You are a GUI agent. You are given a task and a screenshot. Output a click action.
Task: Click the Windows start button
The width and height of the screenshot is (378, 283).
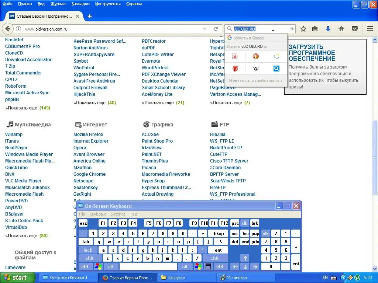coord(18,277)
